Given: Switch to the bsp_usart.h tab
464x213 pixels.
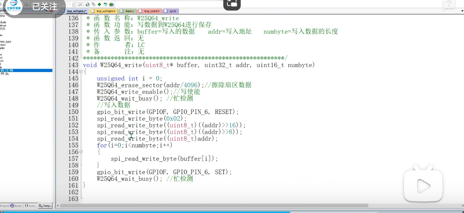Looking at the screenshot, I should [x=149, y=11].
